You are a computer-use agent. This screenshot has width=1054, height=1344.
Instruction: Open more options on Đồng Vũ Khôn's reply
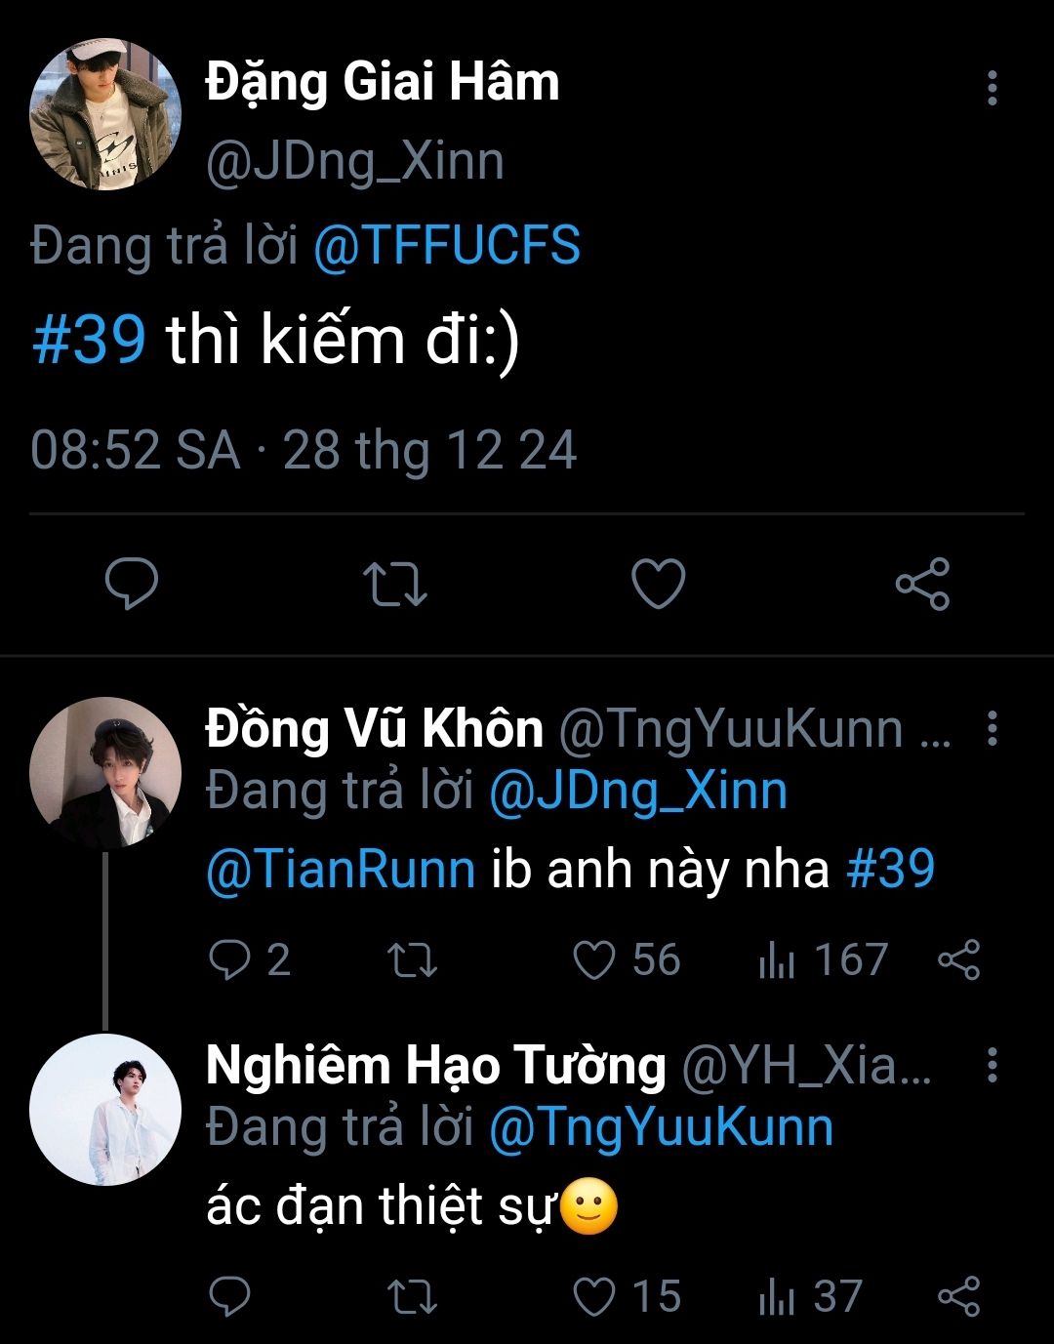(x=992, y=728)
